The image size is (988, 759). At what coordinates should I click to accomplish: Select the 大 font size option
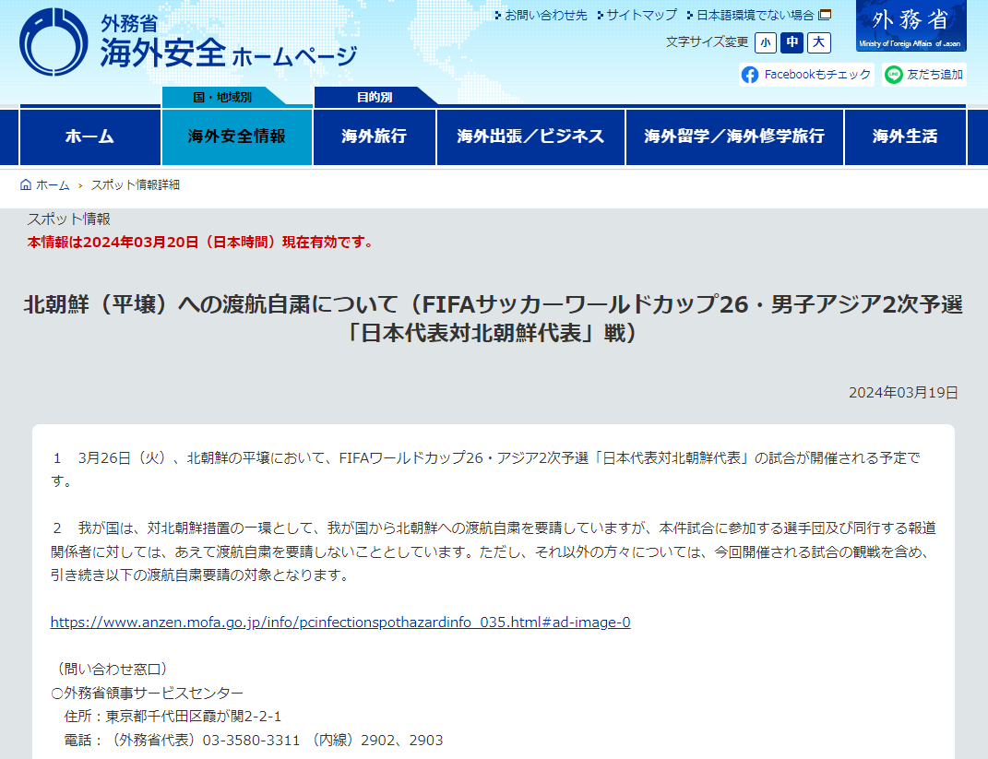(x=818, y=43)
